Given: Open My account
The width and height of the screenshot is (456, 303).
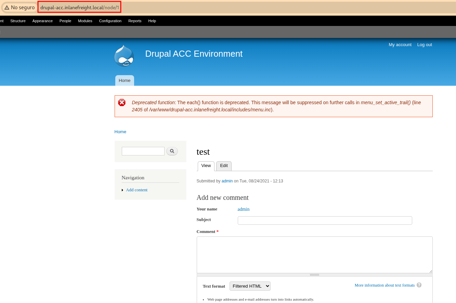Looking at the screenshot, I should 400,44.
